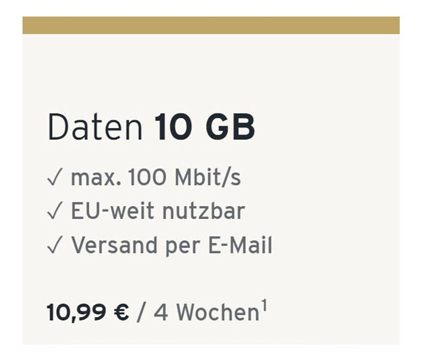Select the max. 100 Mbit/s feature text
This screenshot has width=426, height=363.
coord(156,177)
